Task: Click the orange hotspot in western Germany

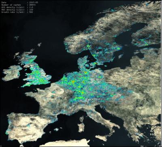Action: (73, 82)
